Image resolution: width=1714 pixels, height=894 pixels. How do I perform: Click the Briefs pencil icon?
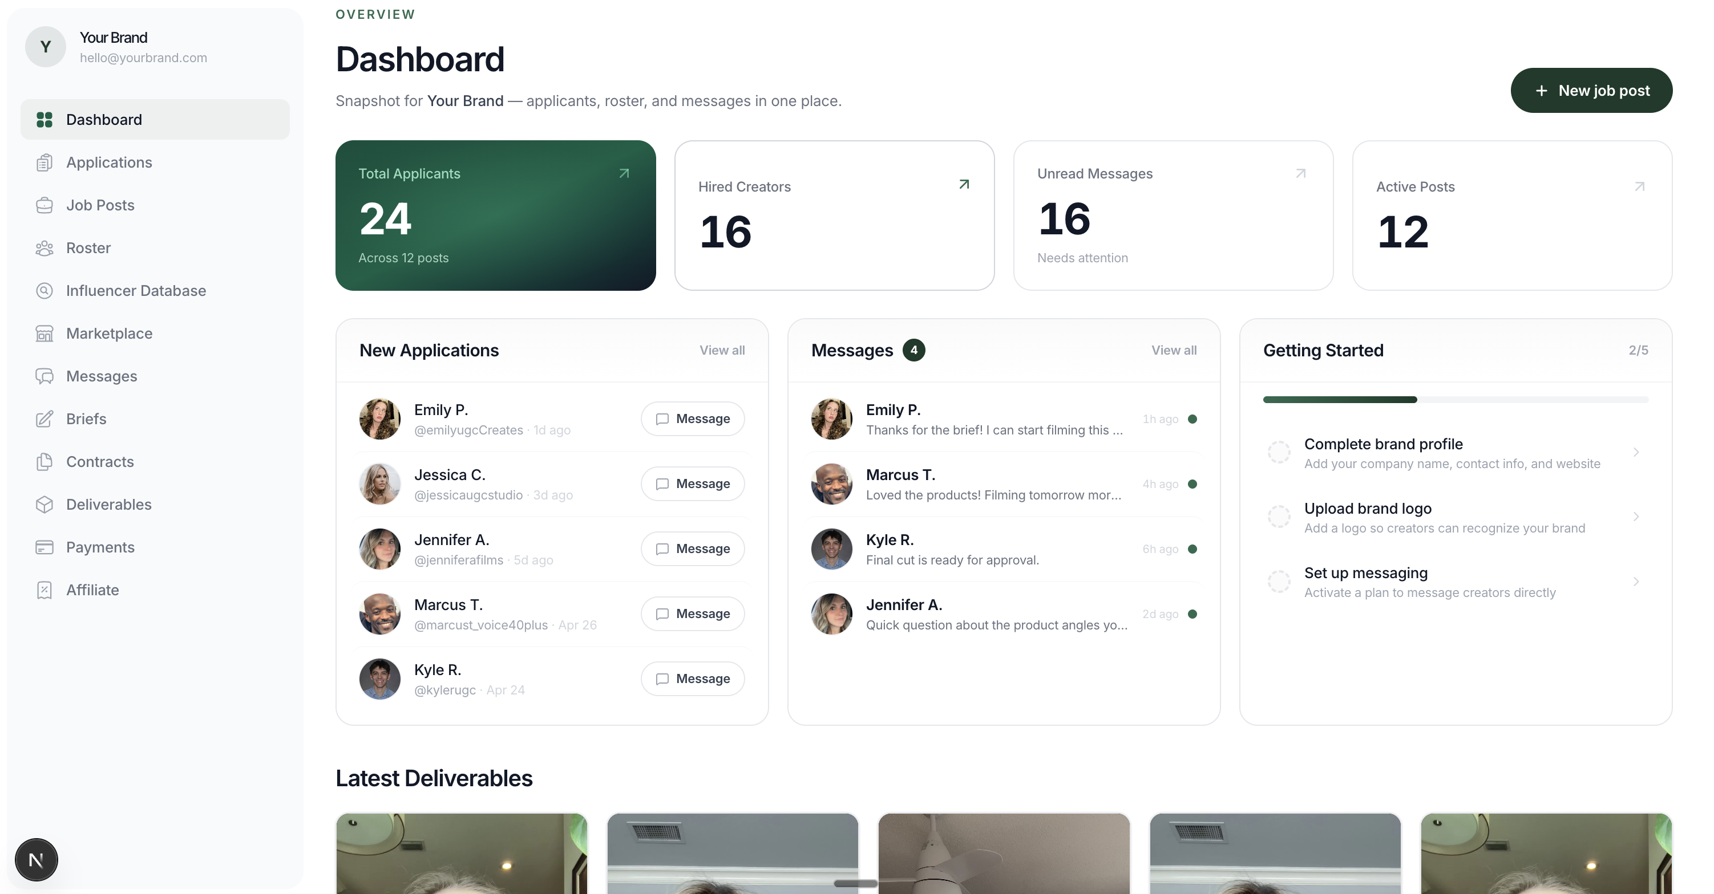tap(45, 418)
